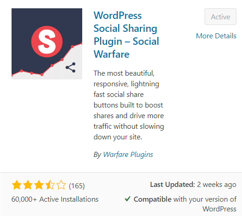This screenshot has width=242, height=216.
Task: Click the Last Updated 2 weeks ago text
Action: tap(193, 185)
